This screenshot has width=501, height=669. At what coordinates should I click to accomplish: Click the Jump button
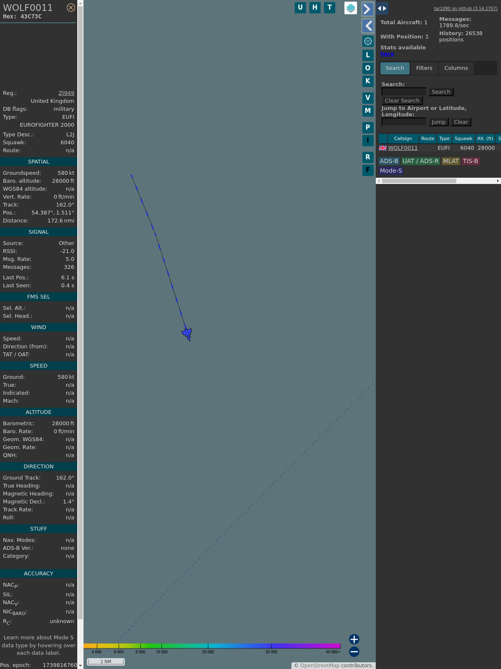(438, 122)
